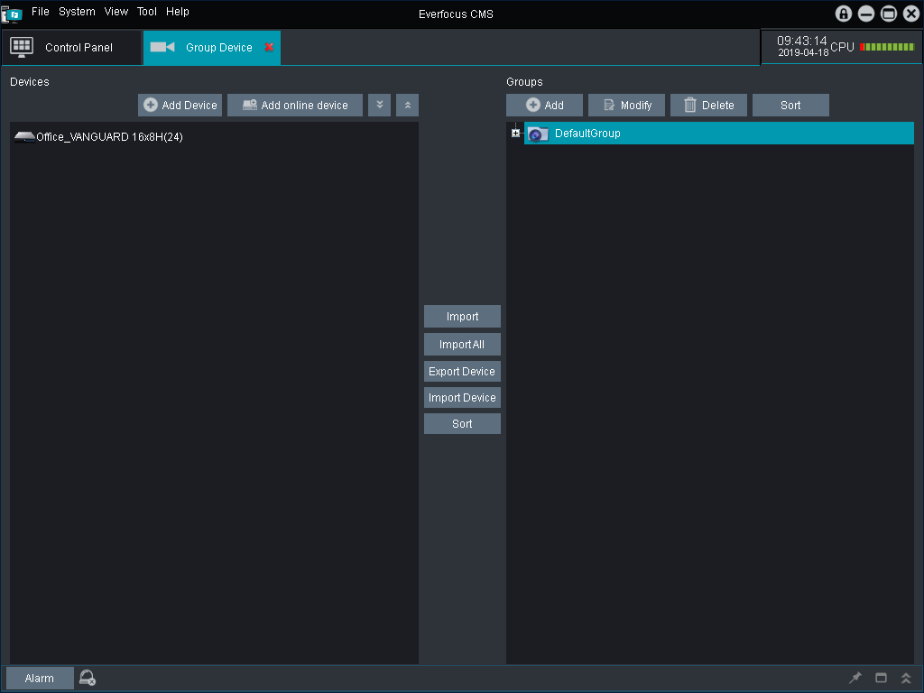Expand the device list using the down chevron

click(x=379, y=105)
